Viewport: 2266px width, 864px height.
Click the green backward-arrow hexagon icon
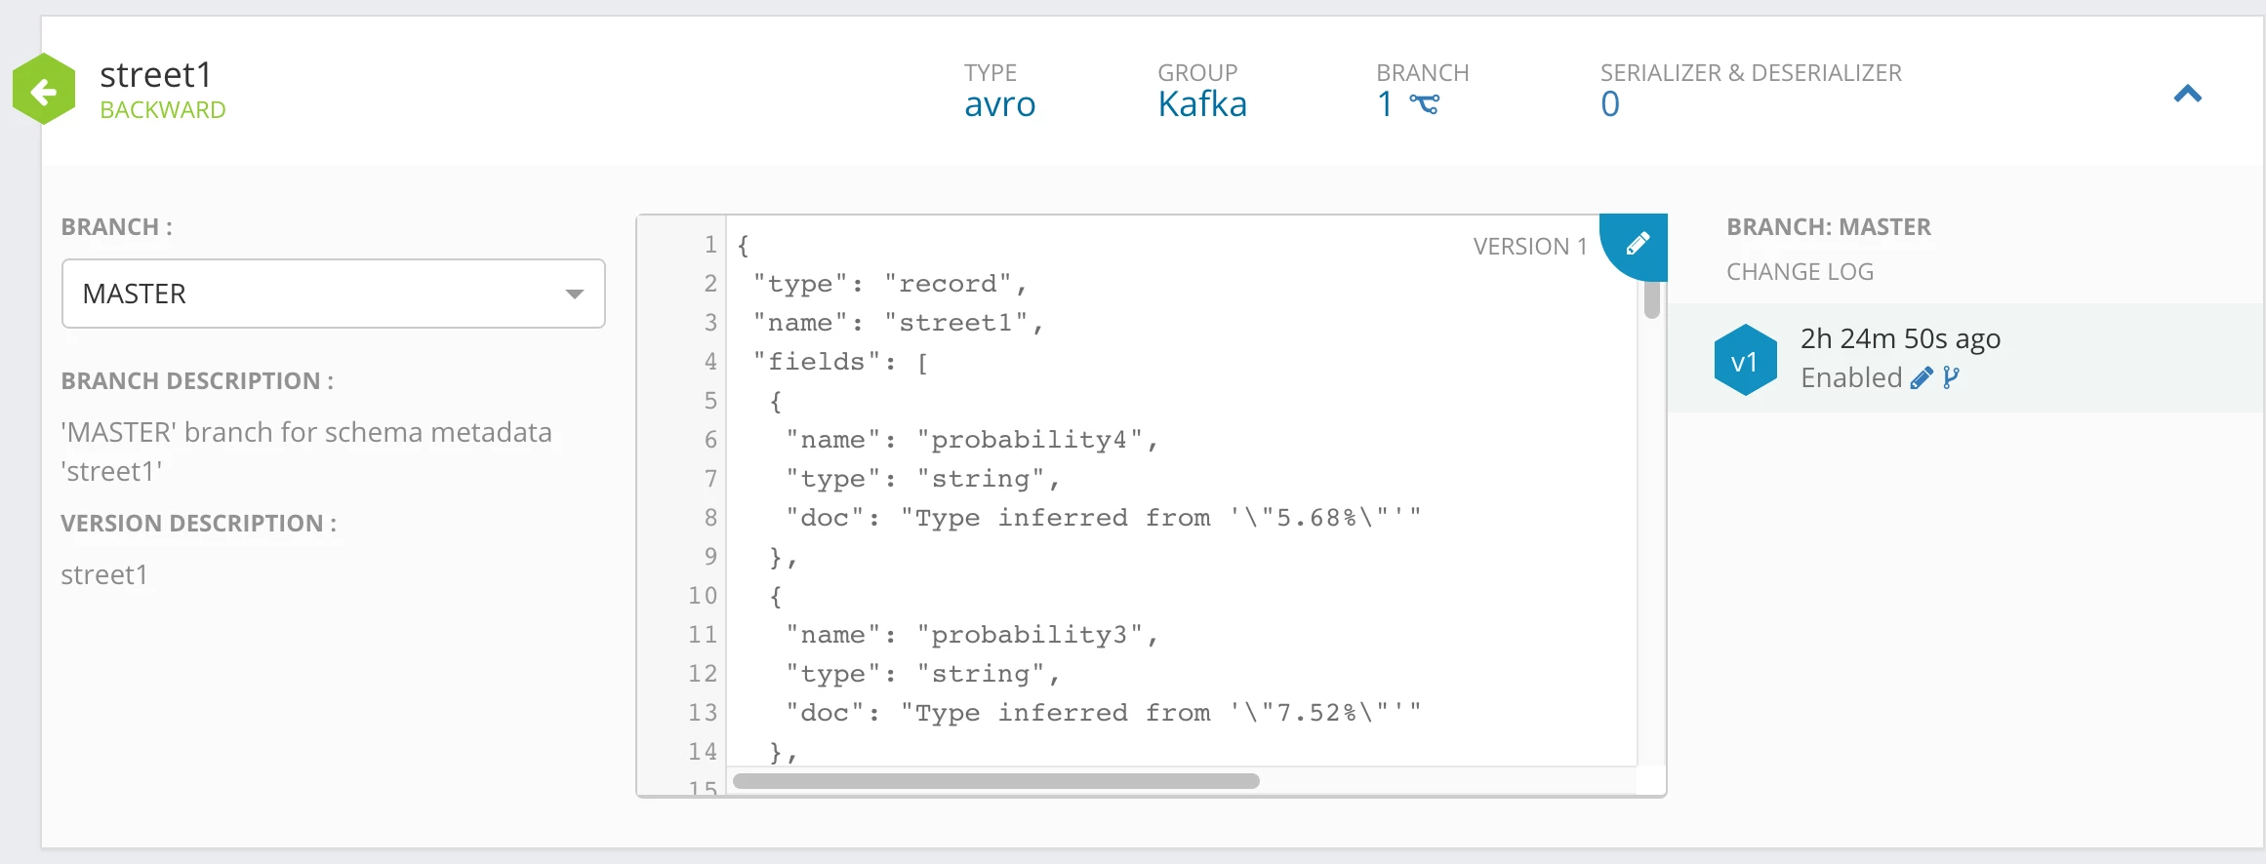(44, 90)
